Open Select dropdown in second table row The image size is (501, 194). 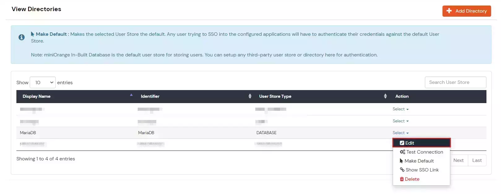coord(400,121)
